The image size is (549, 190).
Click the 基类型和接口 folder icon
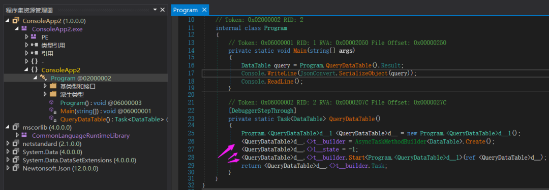point(53,86)
